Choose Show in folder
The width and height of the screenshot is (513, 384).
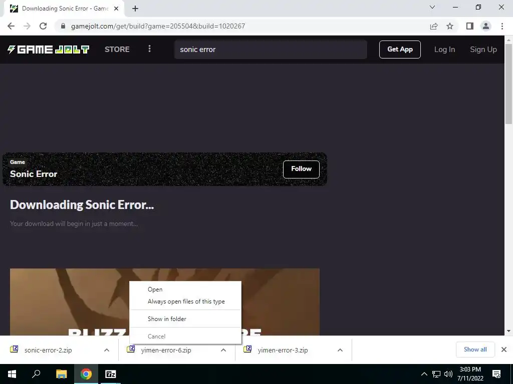click(185, 318)
